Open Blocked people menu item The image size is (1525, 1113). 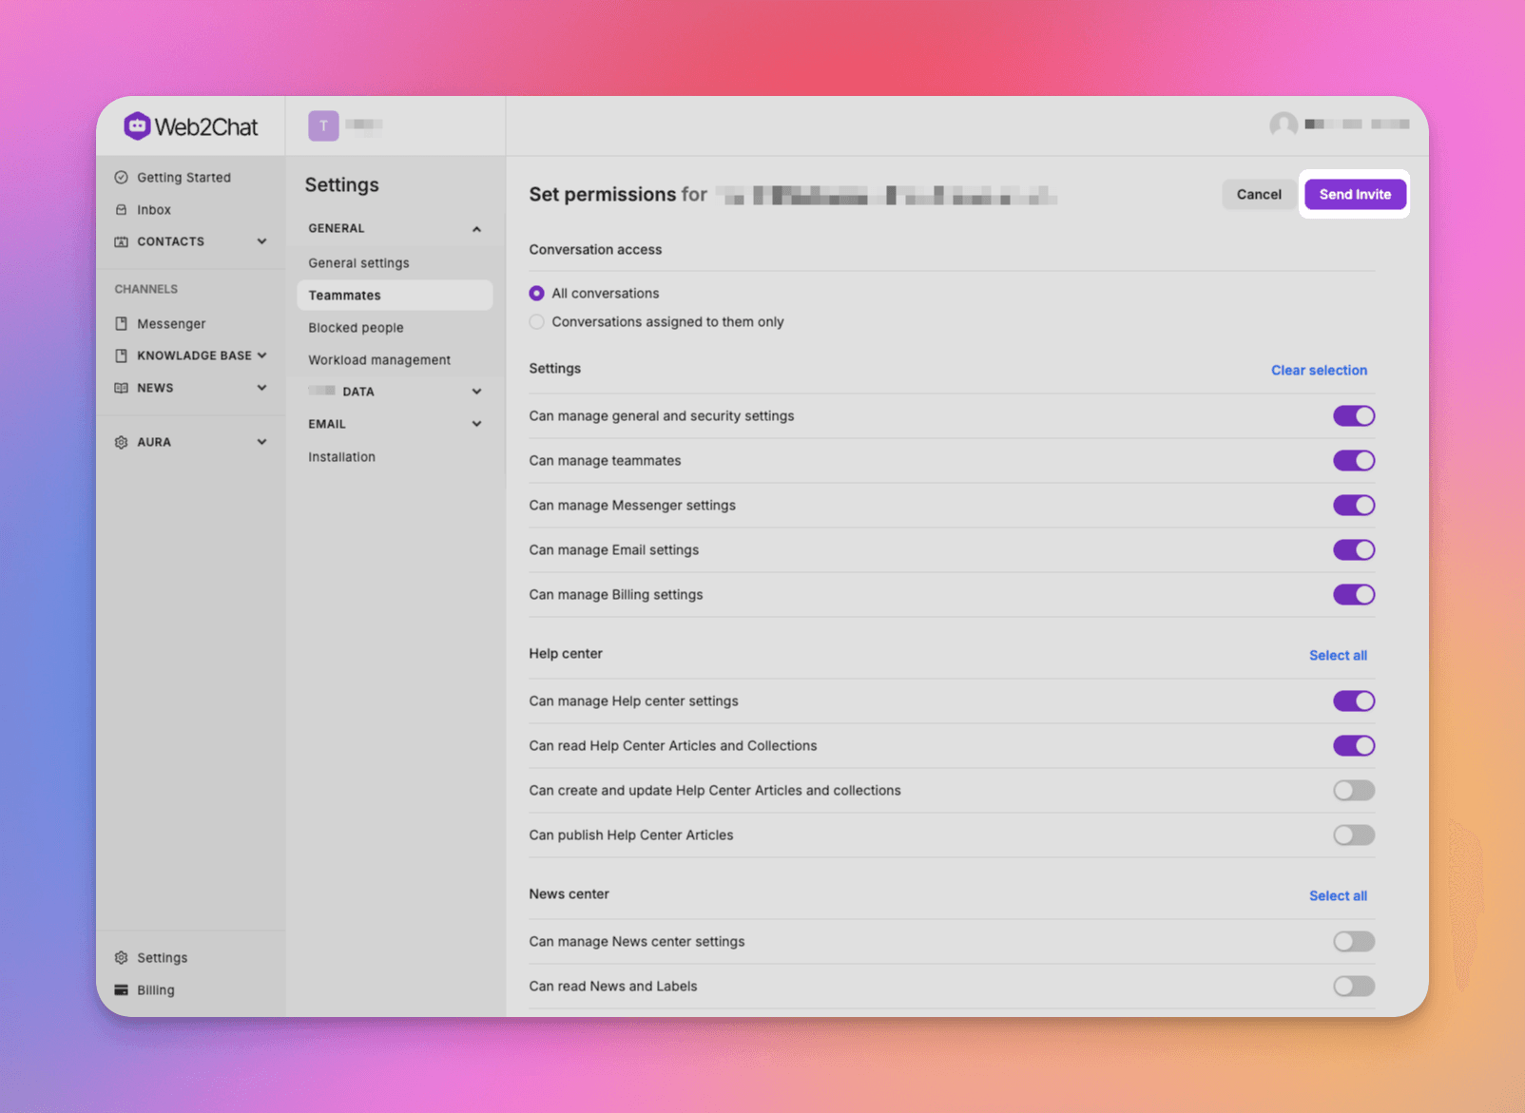coord(395,327)
